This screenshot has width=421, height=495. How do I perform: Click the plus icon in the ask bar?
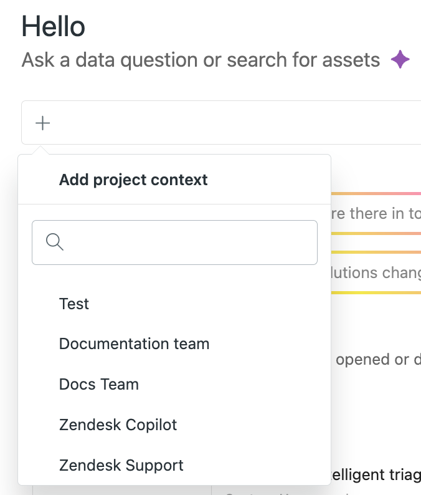click(42, 123)
